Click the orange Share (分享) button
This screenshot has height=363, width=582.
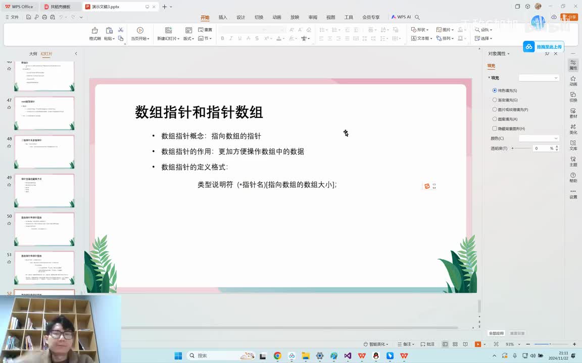click(x=569, y=17)
